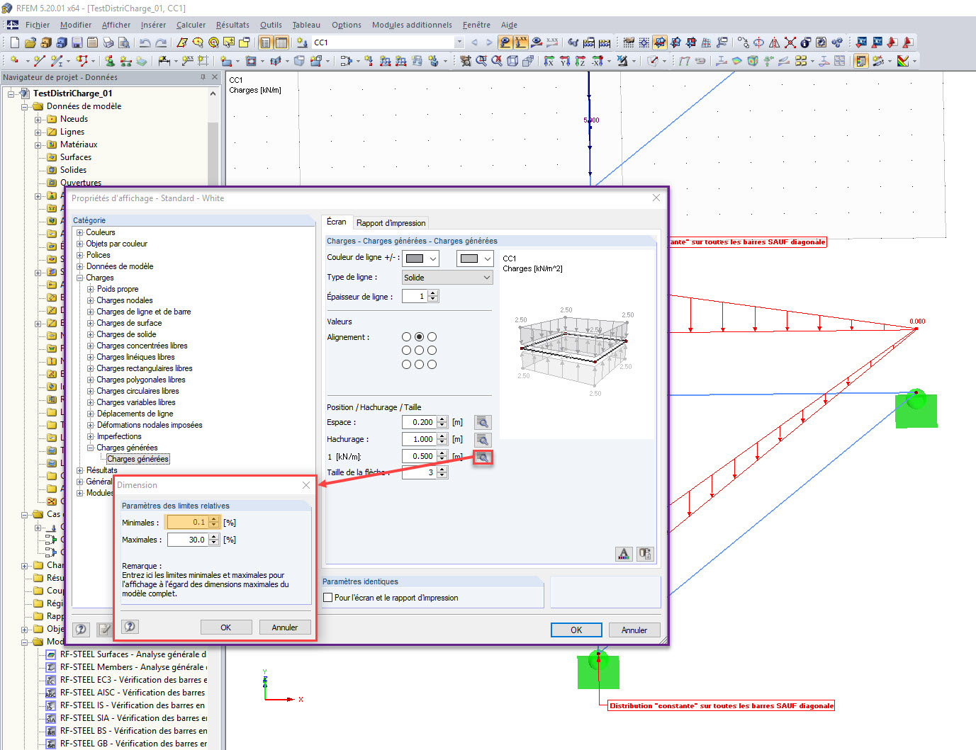Select the bottom-right Alignement radio button
The height and width of the screenshot is (750, 976).
[x=432, y=364]
